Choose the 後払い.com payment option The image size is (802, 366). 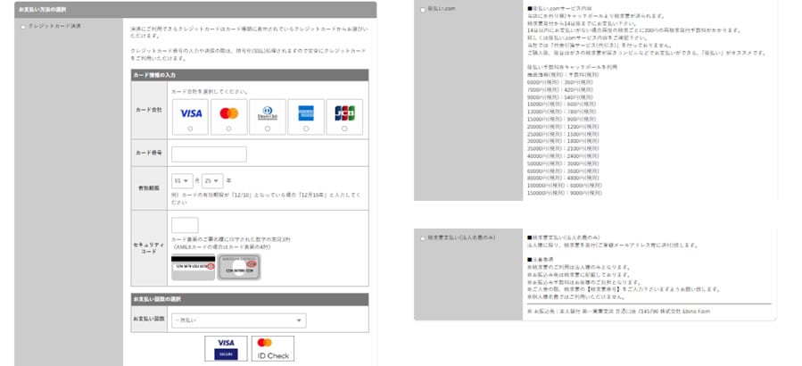coord(422,9)
